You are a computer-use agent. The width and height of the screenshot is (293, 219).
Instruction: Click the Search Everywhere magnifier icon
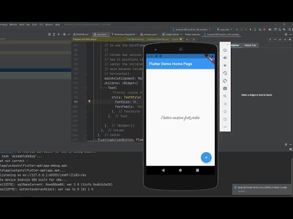pos(290,30)
